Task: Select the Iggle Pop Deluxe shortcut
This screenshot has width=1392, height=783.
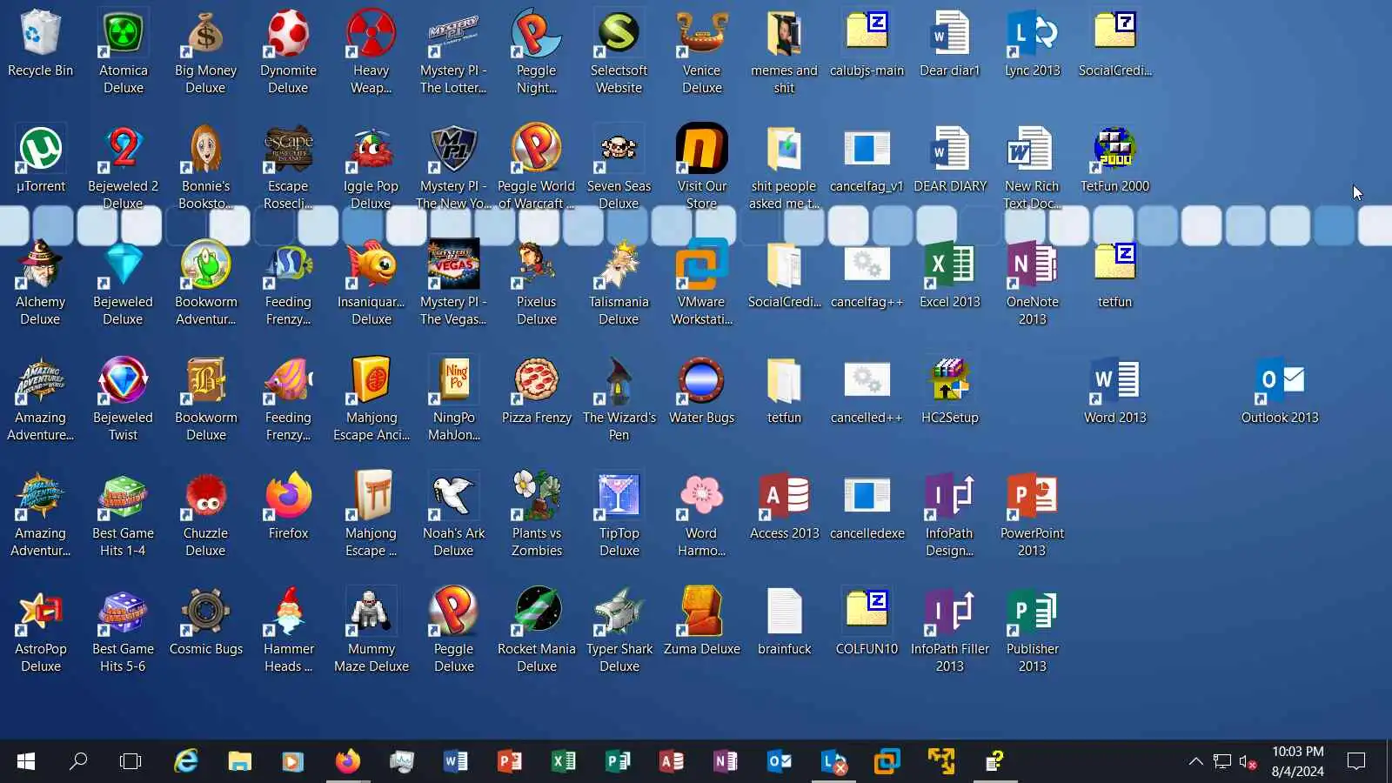Action: click(x=371, y=166)
